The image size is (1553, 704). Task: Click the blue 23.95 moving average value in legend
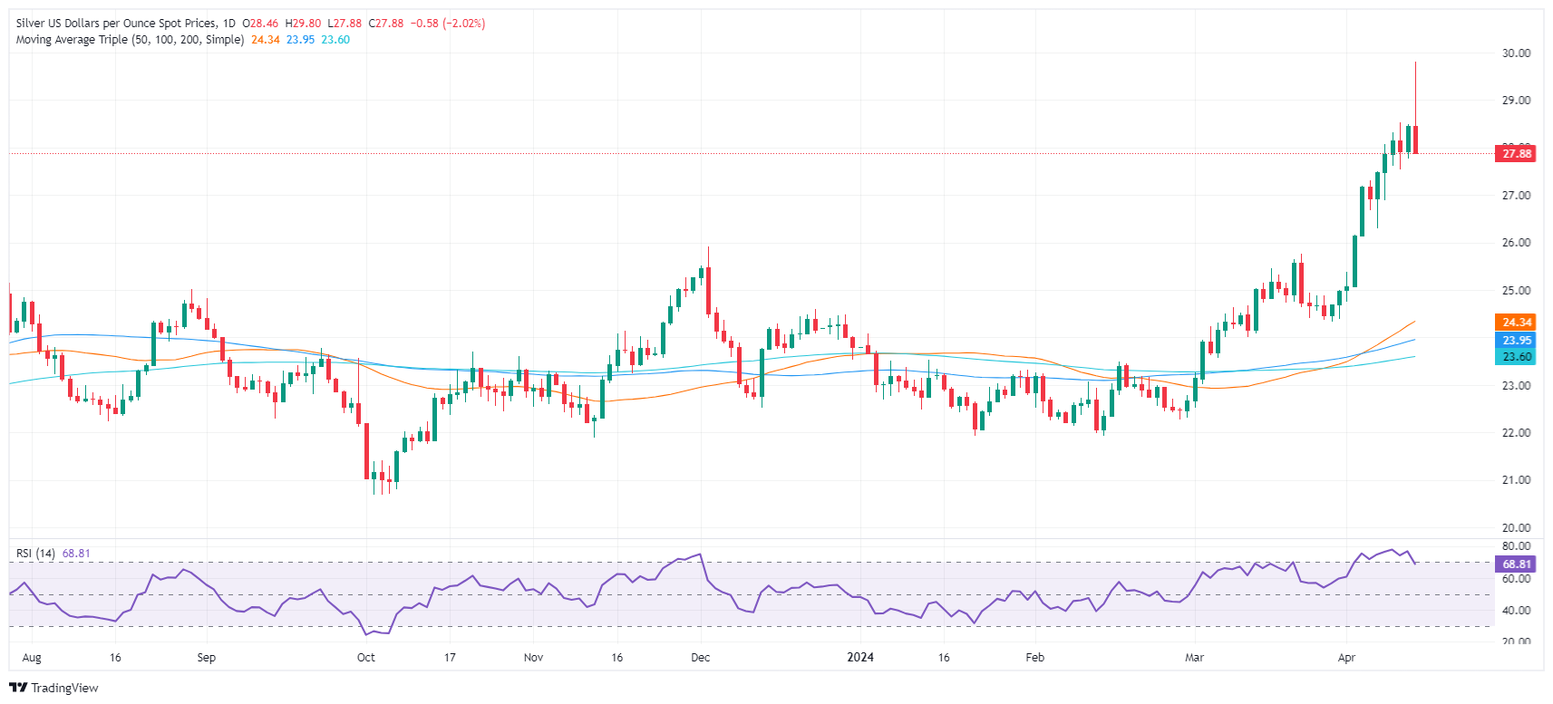point(301,40)
